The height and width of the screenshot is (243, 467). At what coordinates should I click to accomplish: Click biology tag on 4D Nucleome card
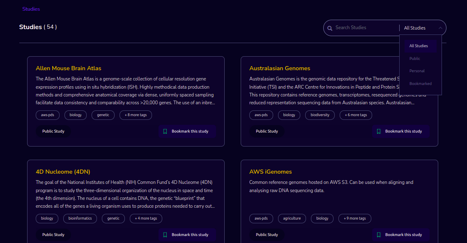pos(47,218)
